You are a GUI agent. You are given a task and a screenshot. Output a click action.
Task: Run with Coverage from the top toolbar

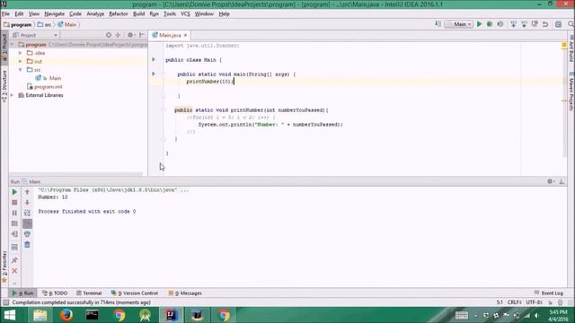[500, 24]
